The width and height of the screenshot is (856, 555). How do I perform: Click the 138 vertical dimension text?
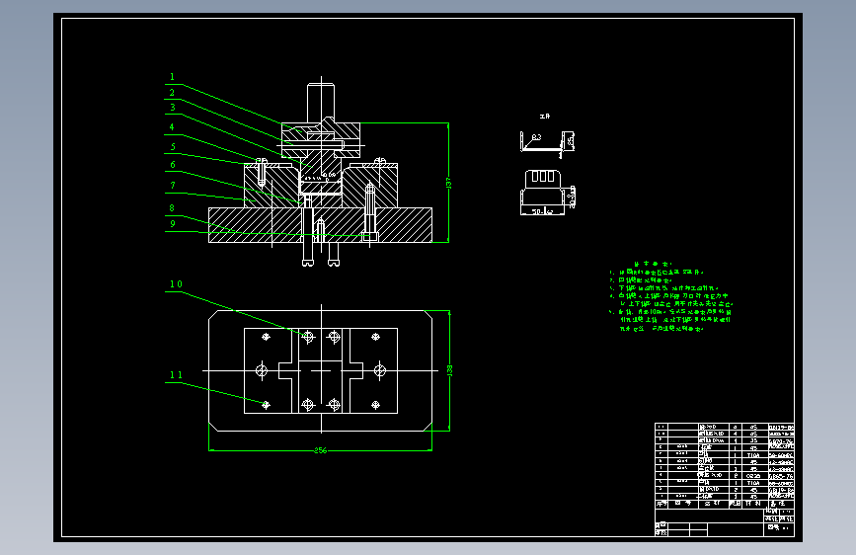pyautogui.click(x=450, y=370)
